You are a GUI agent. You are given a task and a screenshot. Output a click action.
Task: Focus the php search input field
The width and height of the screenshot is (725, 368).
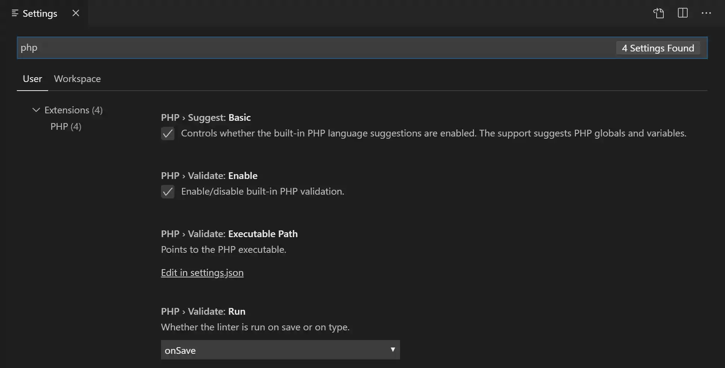(x=224, y=48)
